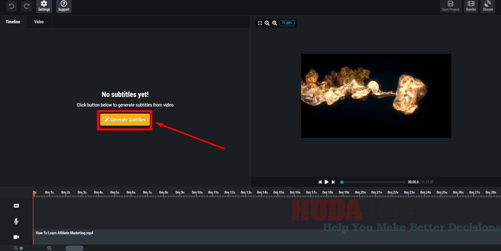Image resolution: width=501 pixels, height=251 pixels.
Task: Select the microphone audio track icon
Action: (x=16, y=221)
